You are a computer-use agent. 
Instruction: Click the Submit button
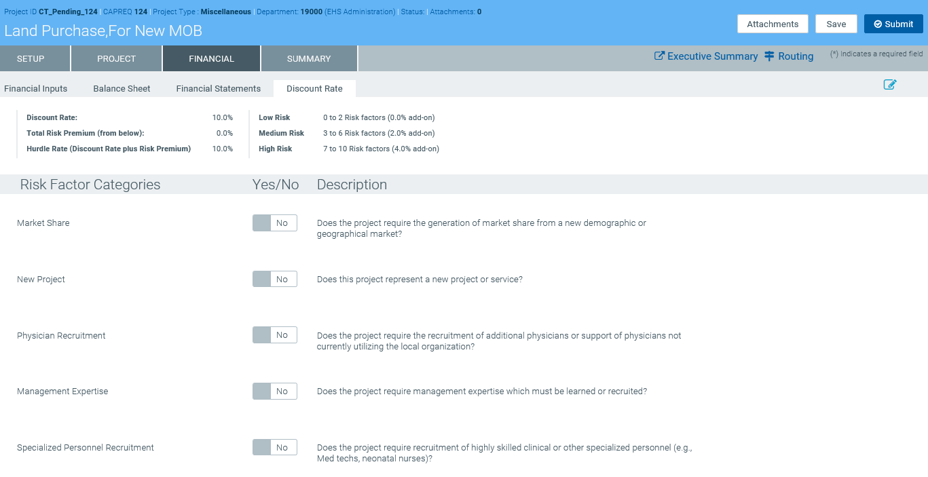pos(893,24)
